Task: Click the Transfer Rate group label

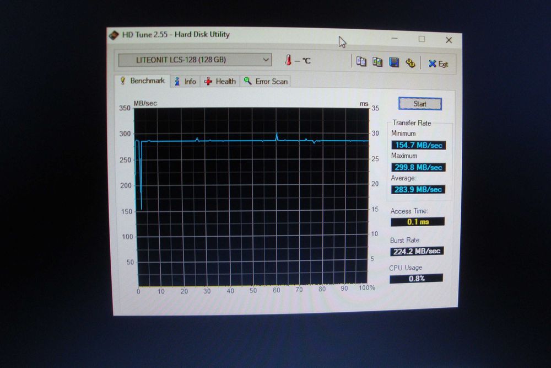Action: tap(412, 123)
